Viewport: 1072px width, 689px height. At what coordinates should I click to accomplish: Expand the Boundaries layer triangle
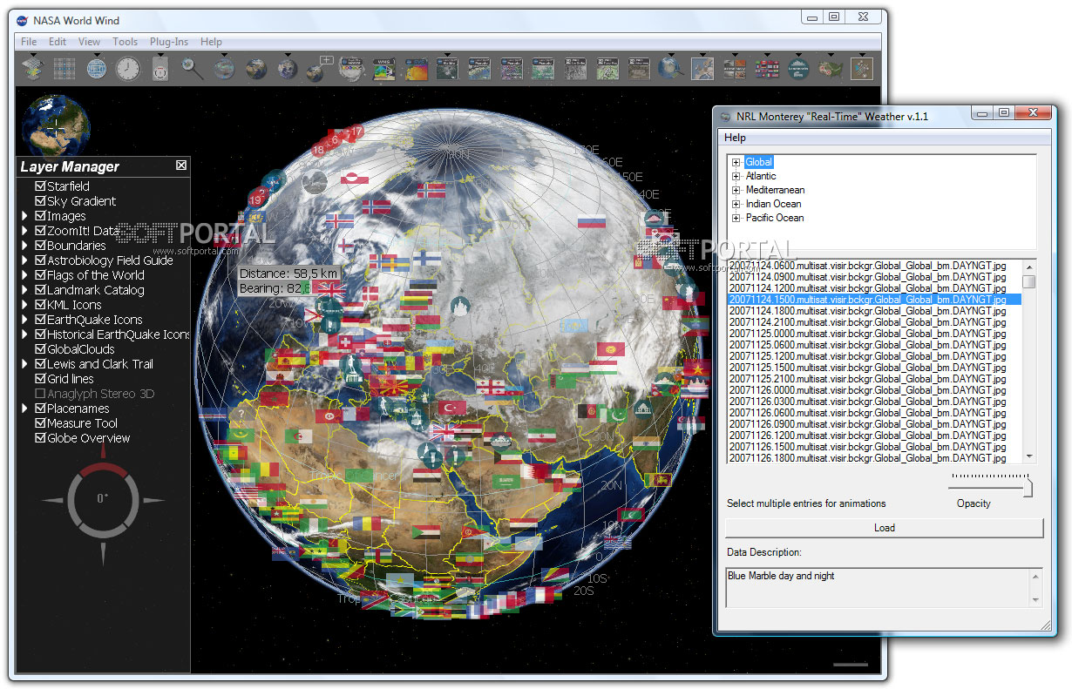tap(25, 246)
